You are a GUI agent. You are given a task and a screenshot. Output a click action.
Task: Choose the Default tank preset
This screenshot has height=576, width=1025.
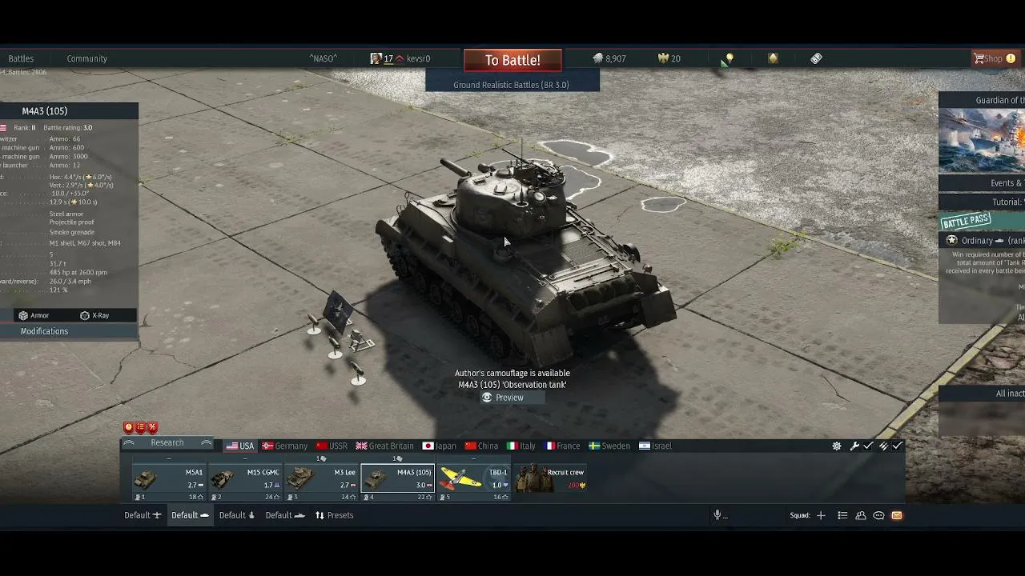[190, 515]
